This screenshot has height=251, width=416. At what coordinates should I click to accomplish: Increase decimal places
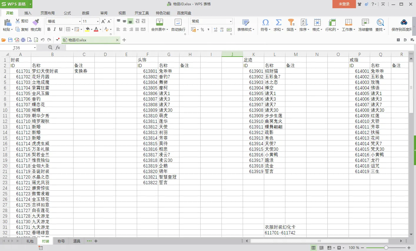click(x=216, y=30)
